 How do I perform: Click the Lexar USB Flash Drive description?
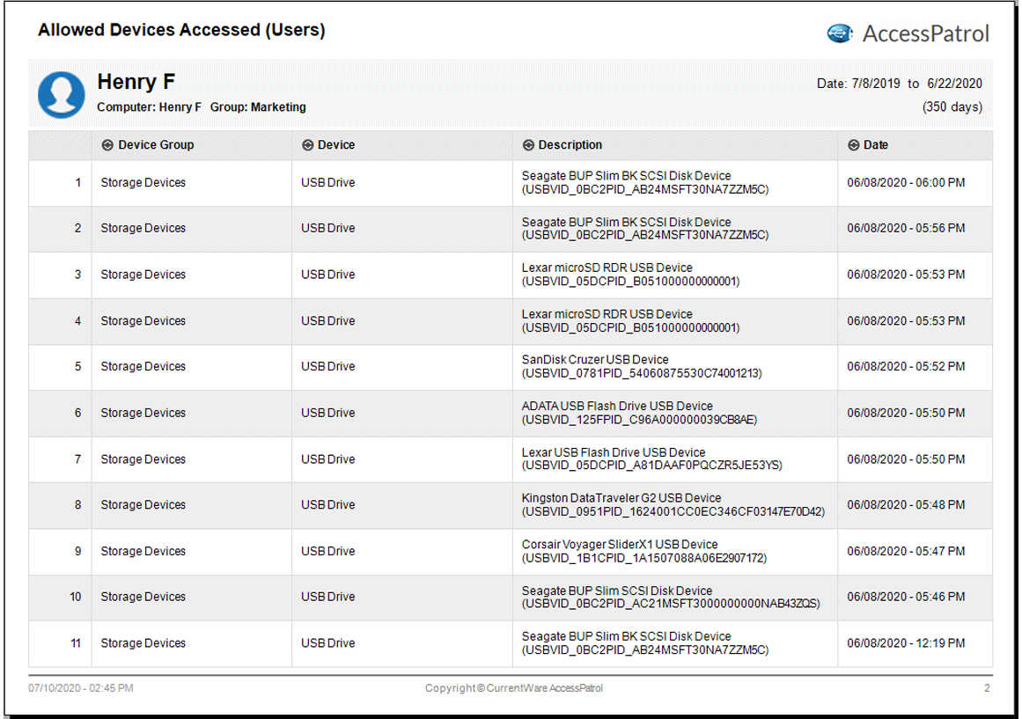[x=651, y=459]
